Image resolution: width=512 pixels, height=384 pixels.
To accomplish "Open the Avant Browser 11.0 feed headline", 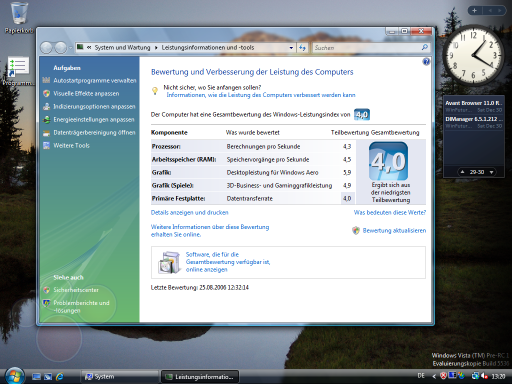I will (473, 103).
